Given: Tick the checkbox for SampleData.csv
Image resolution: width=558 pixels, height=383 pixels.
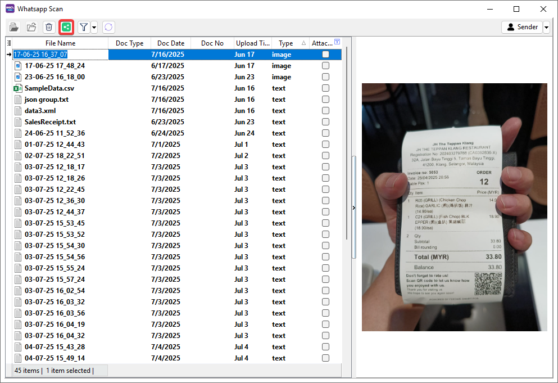Looking at the screenshot, I should pos(325,88).
